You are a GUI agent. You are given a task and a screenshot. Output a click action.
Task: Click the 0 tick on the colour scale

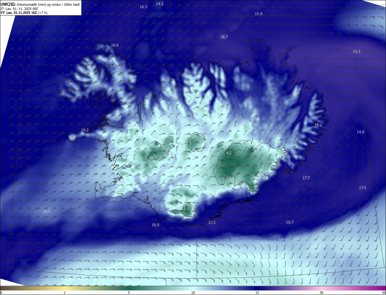click(1, 293)
